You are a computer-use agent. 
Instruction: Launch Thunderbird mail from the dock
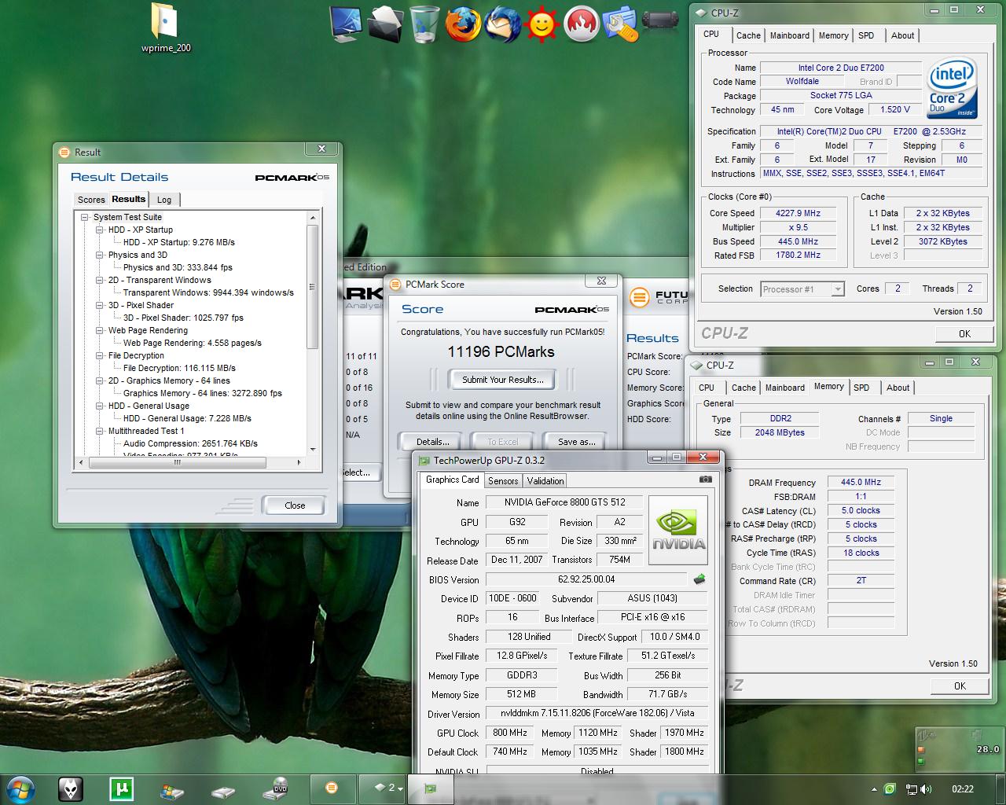[x=501, y=24]
